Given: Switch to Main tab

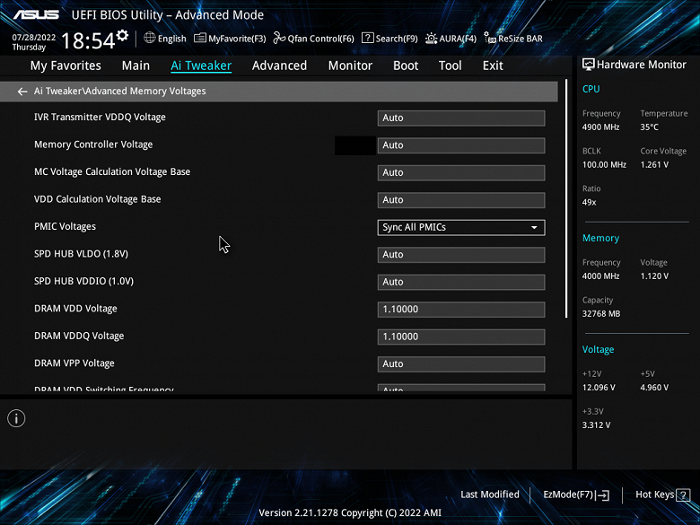Looking at the screenshot, I should point(136,66).
